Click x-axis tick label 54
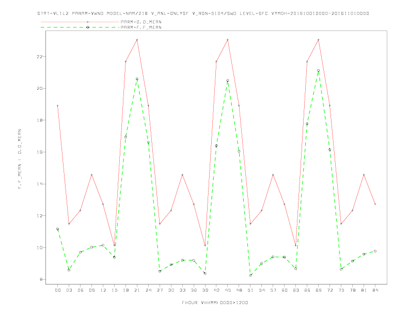Image resolution: width=409 pixels, height=316 pixels. pos(262,290)
